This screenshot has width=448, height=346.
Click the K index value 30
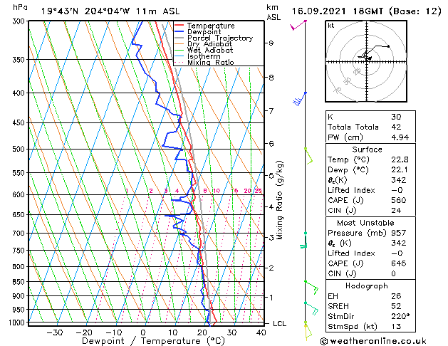(x=396, y=117)
